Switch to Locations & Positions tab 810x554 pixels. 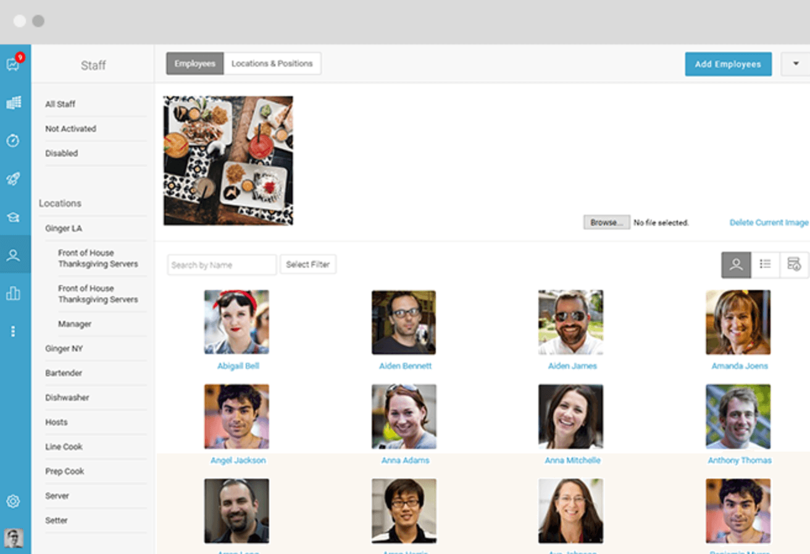(272, 64)
